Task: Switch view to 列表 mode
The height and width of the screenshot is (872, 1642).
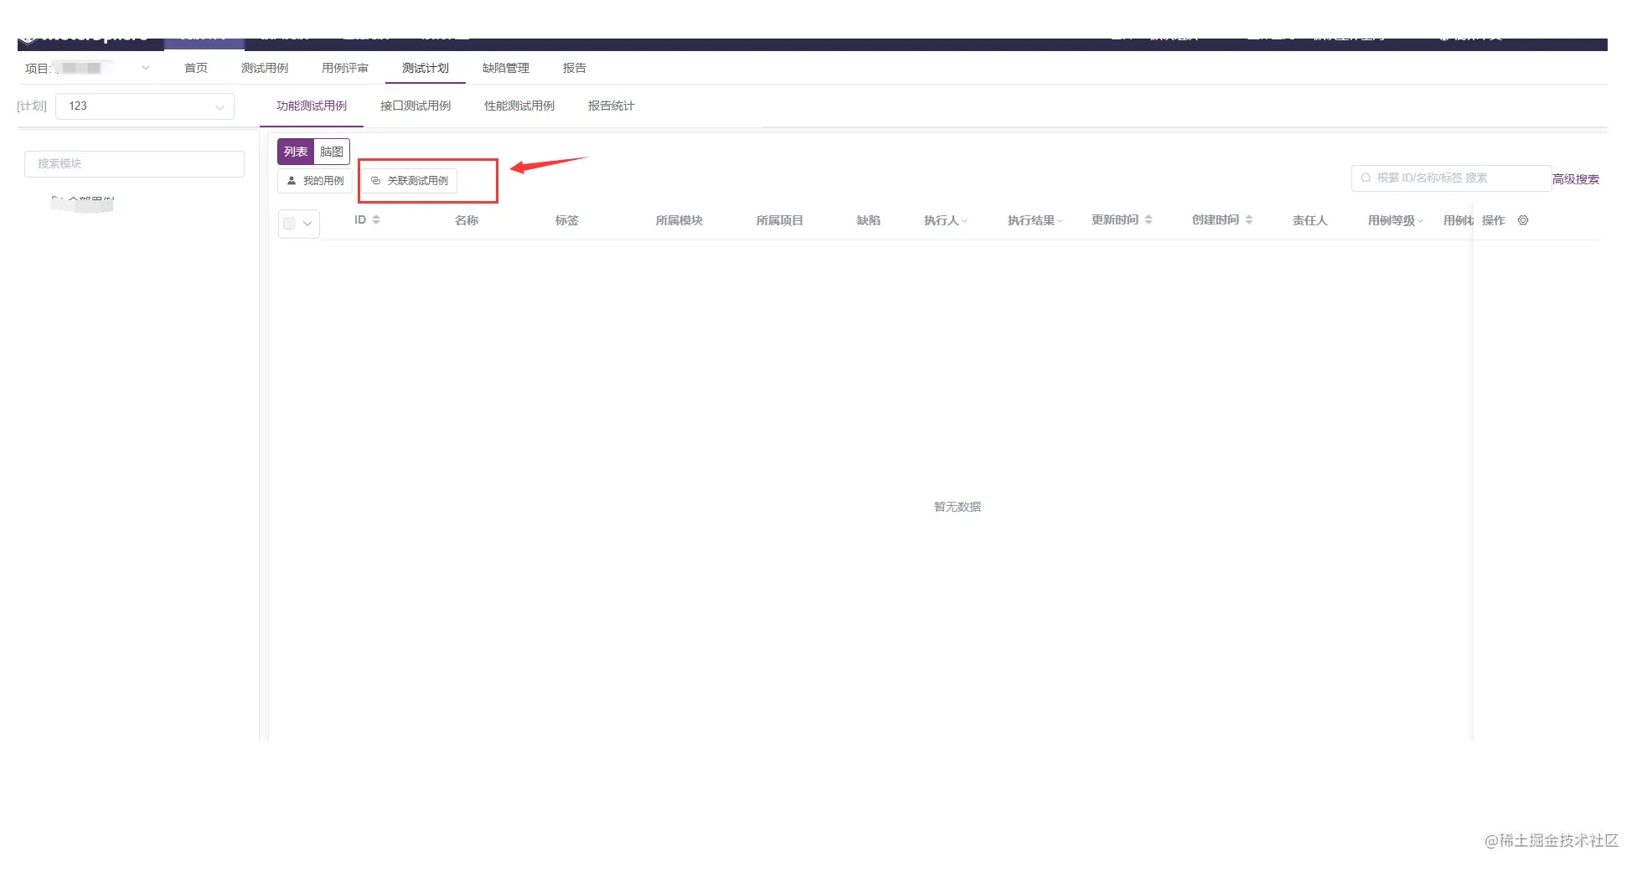Action: [296, 152]
